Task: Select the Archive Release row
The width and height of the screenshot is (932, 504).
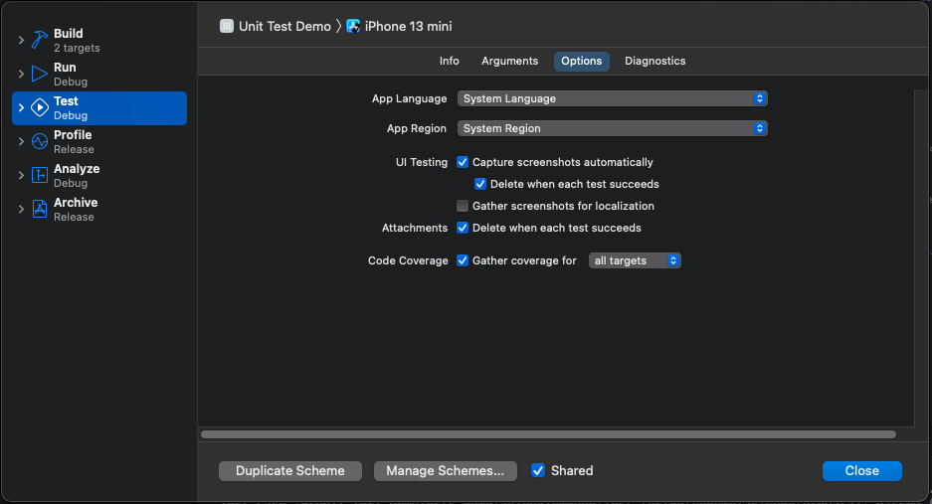Action: point(99,209)
